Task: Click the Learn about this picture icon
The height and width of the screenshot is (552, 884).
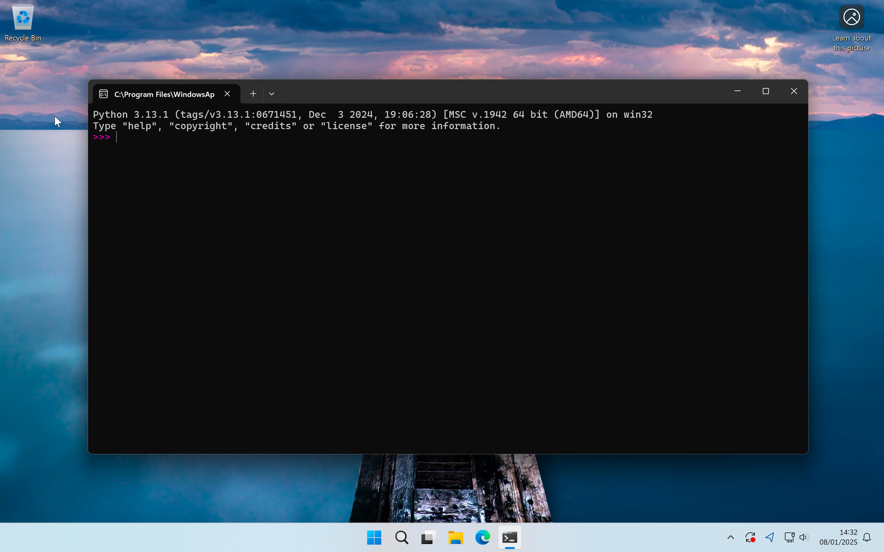Action: point(852,17)
